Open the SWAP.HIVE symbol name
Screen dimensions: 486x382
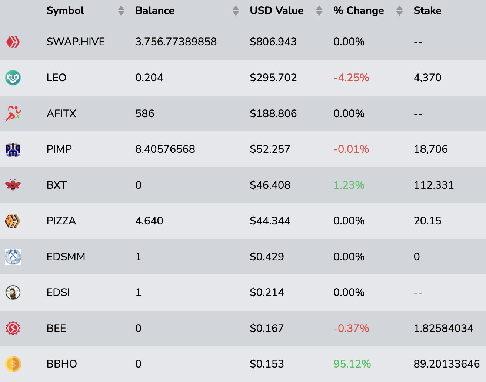click(76, 42)
